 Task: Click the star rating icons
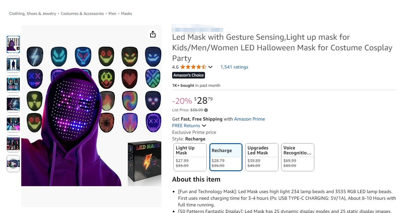(x=193, y=67)
